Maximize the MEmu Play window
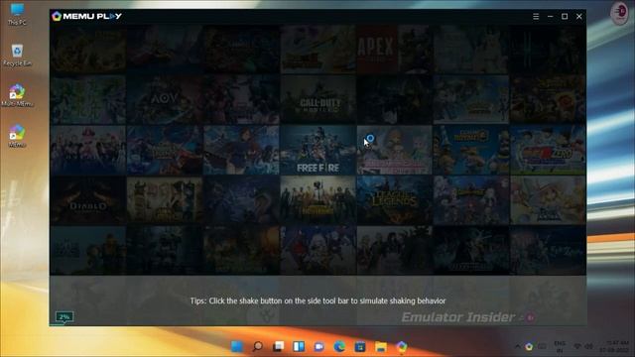This screenshot has width=635, height=357. click(x=565, y=16)
